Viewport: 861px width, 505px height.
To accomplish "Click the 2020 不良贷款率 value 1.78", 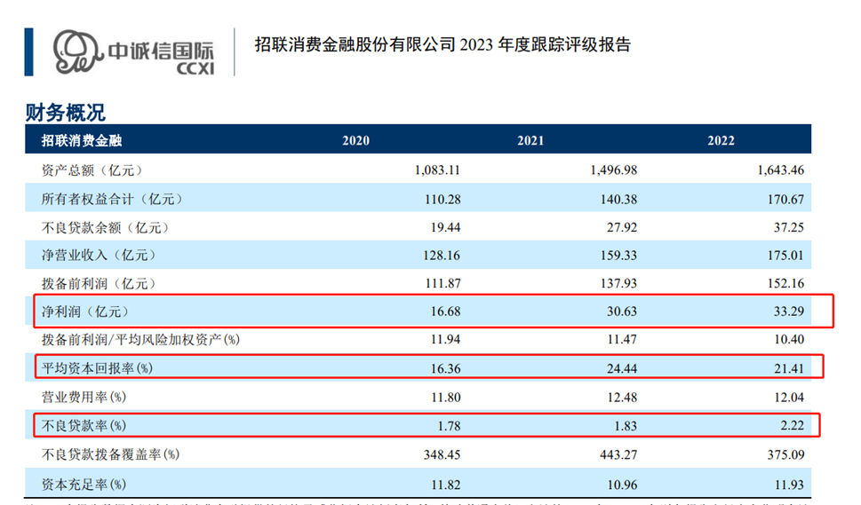I will pos(447,426).
